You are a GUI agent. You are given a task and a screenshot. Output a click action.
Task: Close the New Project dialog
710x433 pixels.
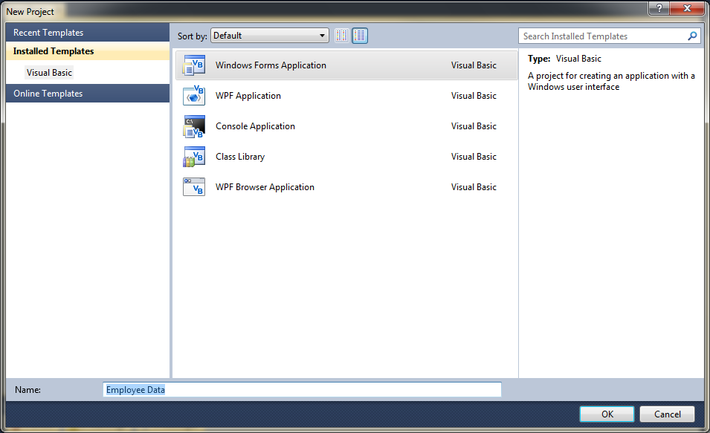687,8
